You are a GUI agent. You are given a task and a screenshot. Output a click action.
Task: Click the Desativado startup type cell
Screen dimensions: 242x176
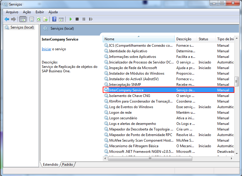[226, 152]
